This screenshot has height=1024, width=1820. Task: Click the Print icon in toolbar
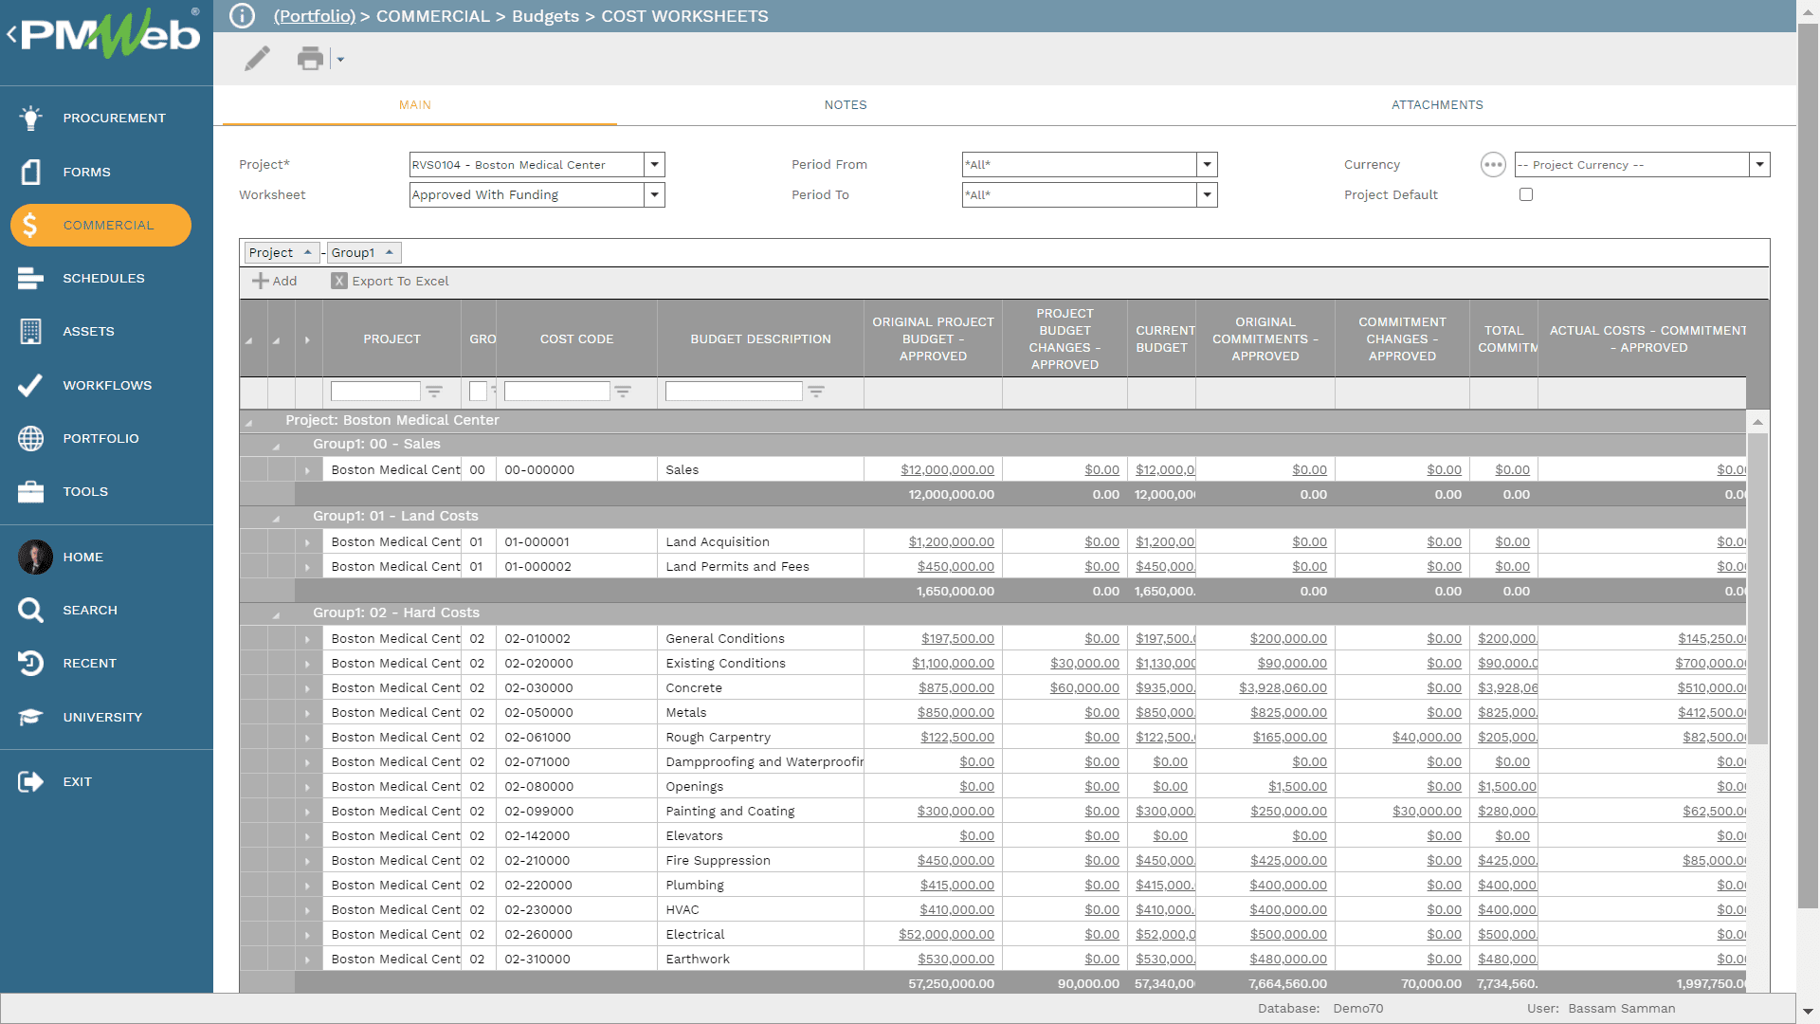[x=310, y=59]
